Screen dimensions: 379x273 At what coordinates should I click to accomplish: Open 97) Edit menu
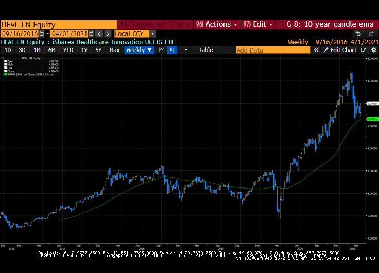257,24
